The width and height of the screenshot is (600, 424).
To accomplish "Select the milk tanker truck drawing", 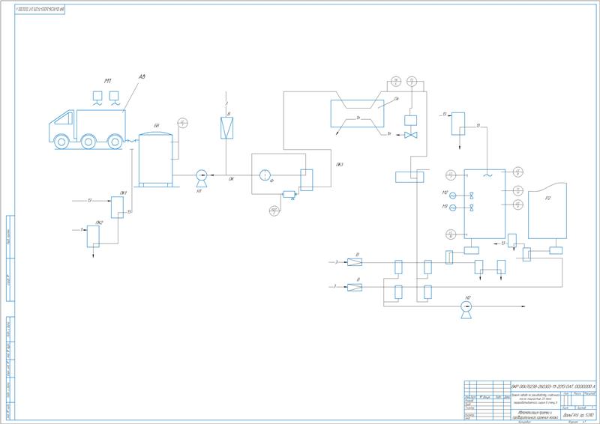I will pyautogui.click(x=87, y=130).
